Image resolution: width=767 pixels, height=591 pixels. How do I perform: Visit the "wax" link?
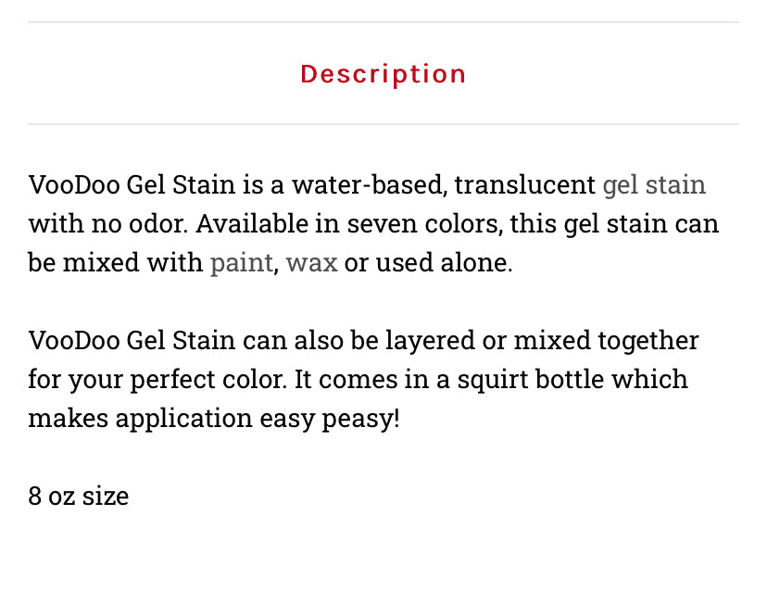point(311,263)
